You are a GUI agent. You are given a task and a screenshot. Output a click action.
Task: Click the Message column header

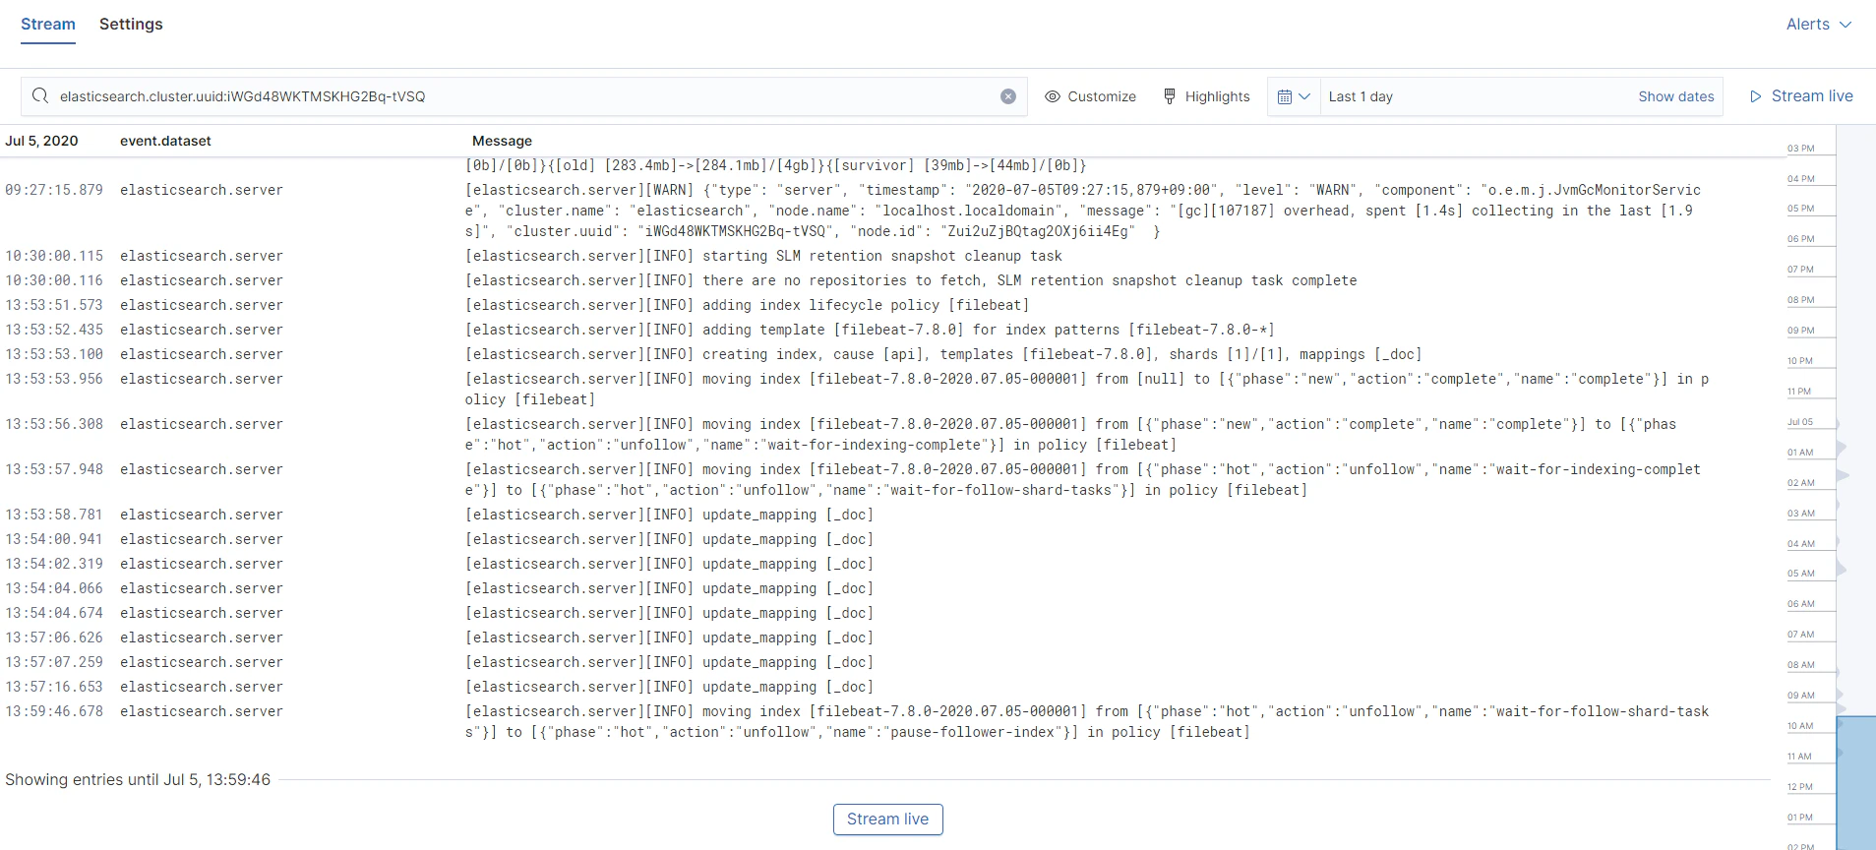click(x=502, y=141)
